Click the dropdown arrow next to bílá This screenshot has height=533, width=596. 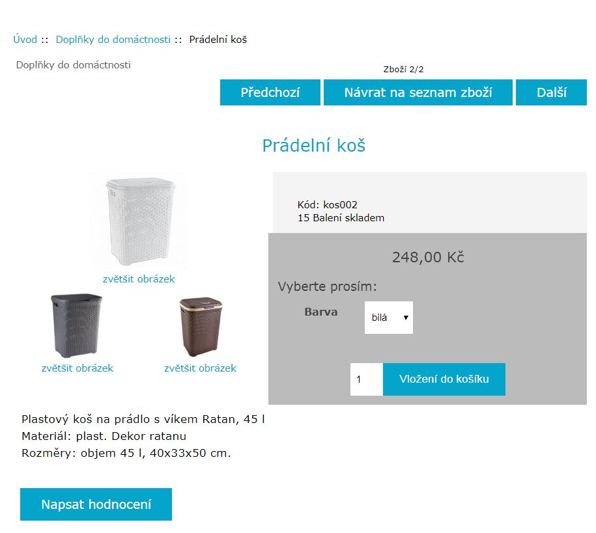(x=406, y=318)
